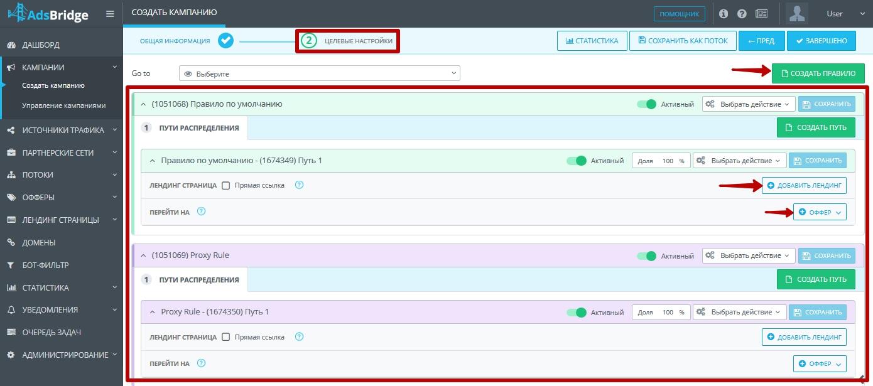This screenshot has width=873, height=386.
Task: Open the info icon in header
Action: coord(724,13)
